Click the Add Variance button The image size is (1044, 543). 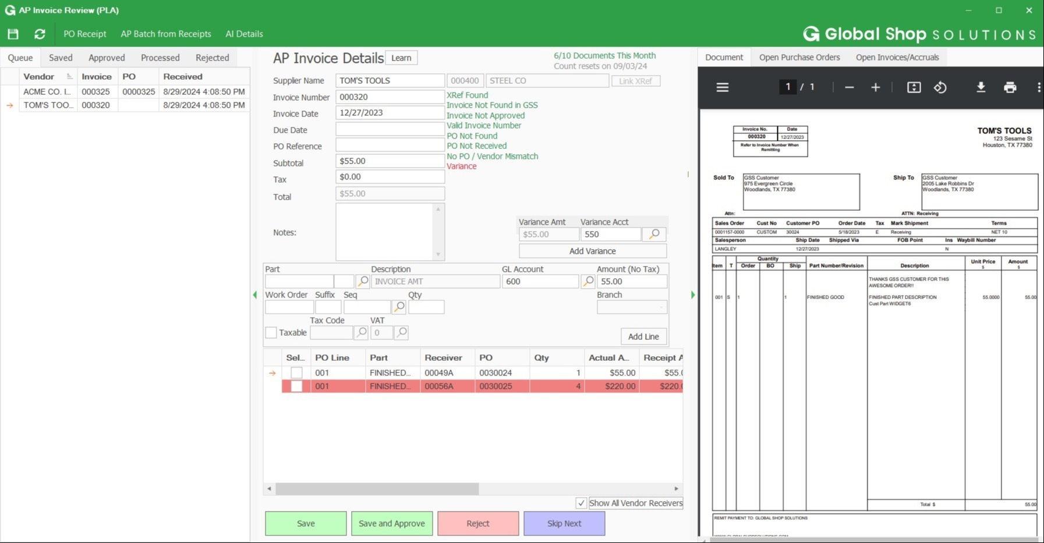coord(592,251)
